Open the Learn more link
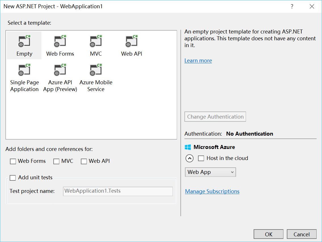Image resolution: width=322 pixels, height=242 pixels. (x=198, y=61)
